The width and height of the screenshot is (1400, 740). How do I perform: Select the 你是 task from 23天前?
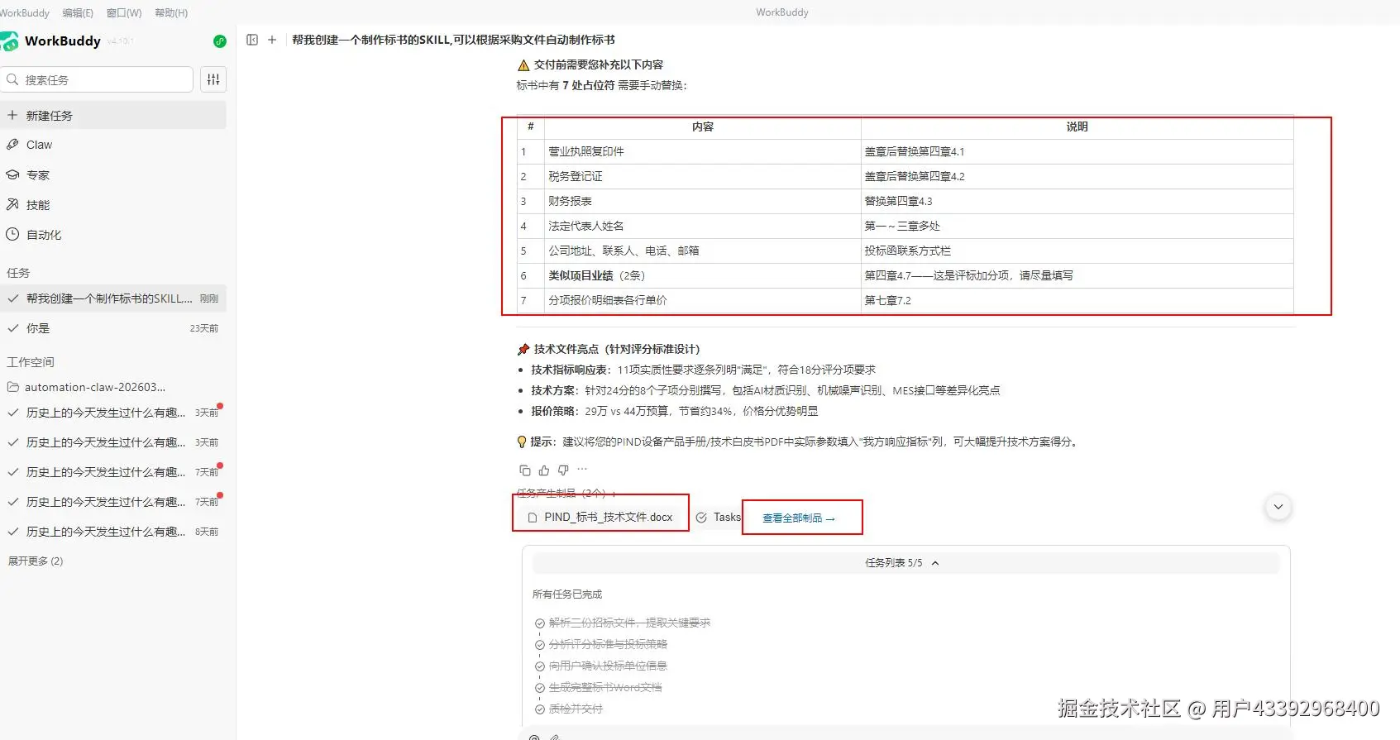tap(113, 328)
